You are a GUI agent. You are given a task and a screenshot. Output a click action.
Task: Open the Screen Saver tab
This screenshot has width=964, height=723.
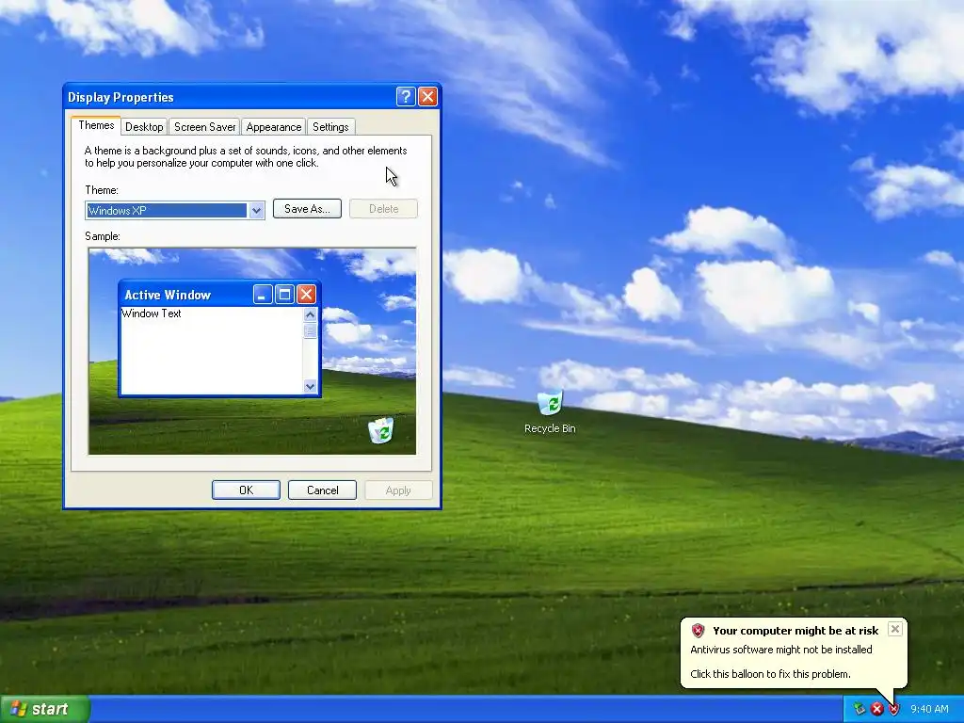tap(204, 127)
